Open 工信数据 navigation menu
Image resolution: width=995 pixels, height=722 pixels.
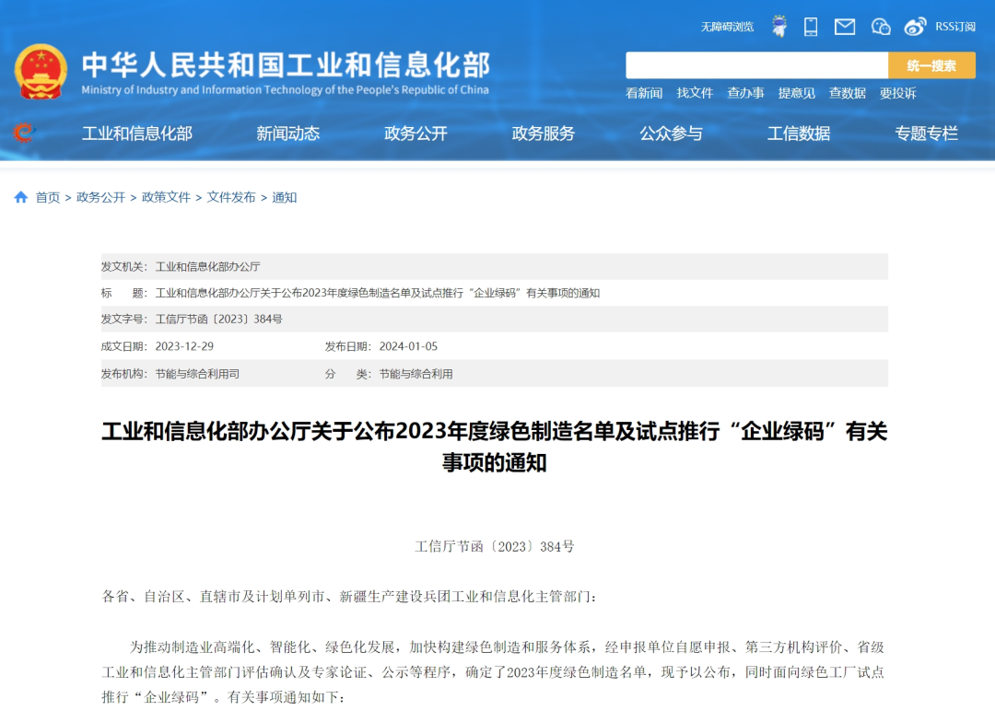pos(798,134)
